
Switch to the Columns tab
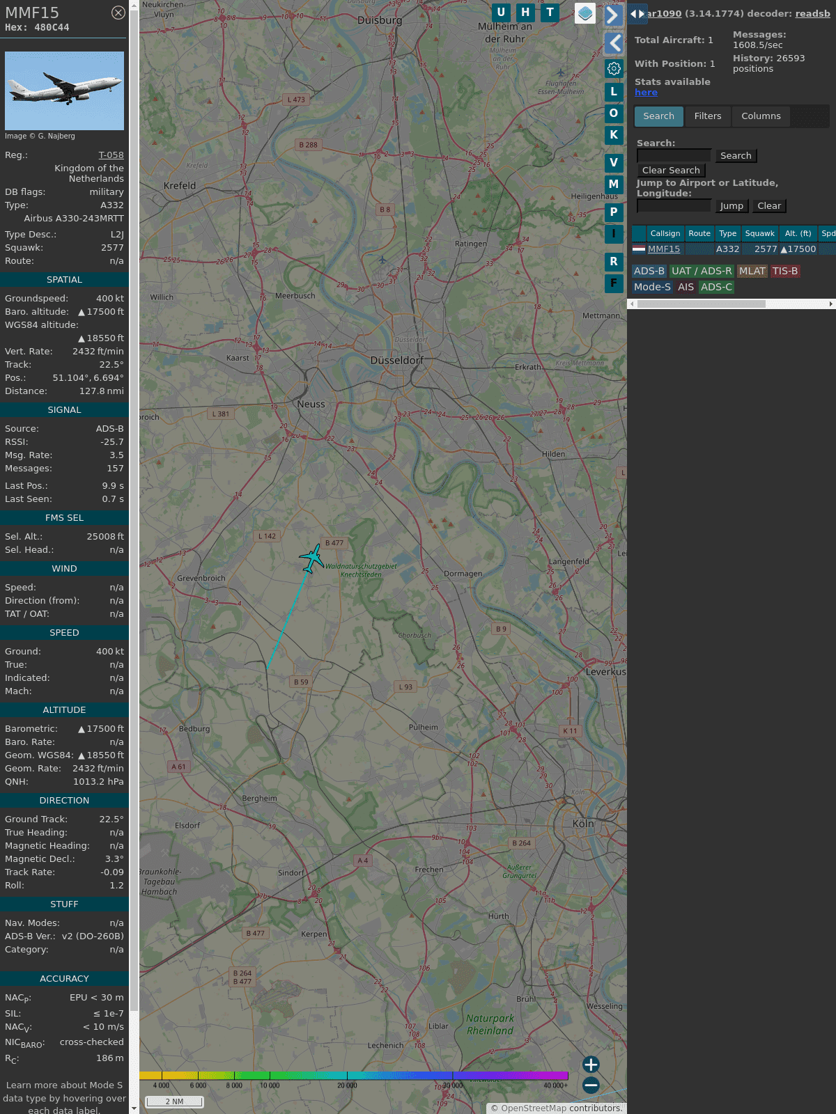pos(761,116)
